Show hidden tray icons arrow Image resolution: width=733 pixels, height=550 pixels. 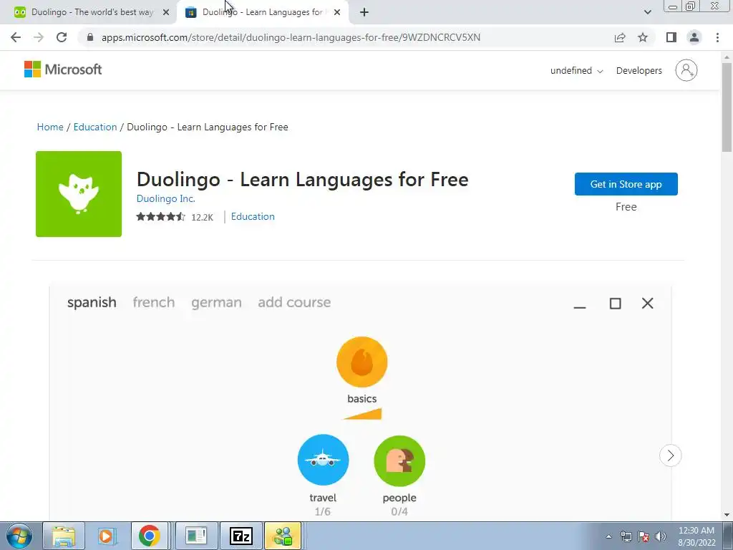[608, 536]
